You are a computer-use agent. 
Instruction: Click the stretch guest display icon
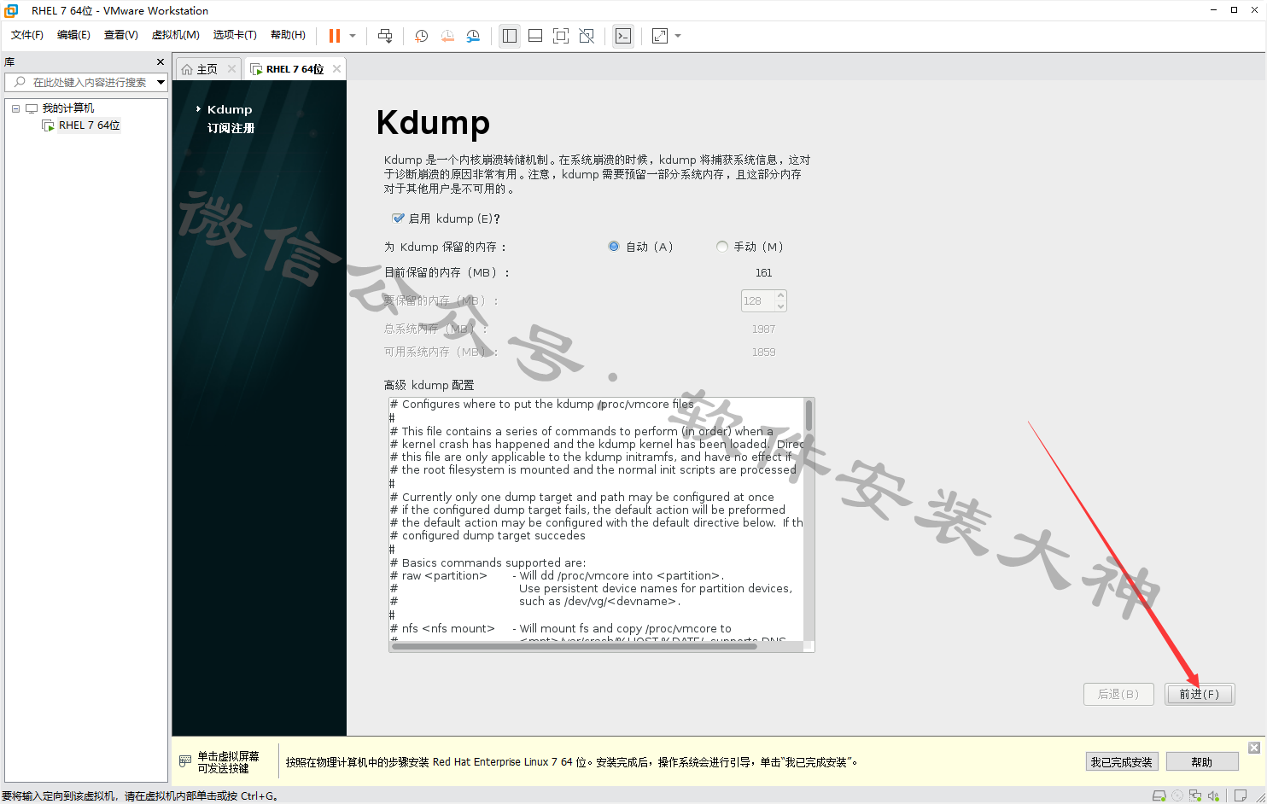click(660, 36)
